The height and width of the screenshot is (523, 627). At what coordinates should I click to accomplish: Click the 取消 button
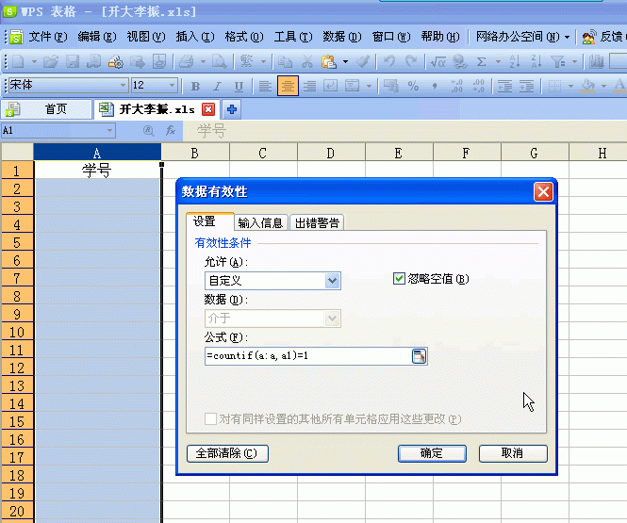tap(513, 453)
